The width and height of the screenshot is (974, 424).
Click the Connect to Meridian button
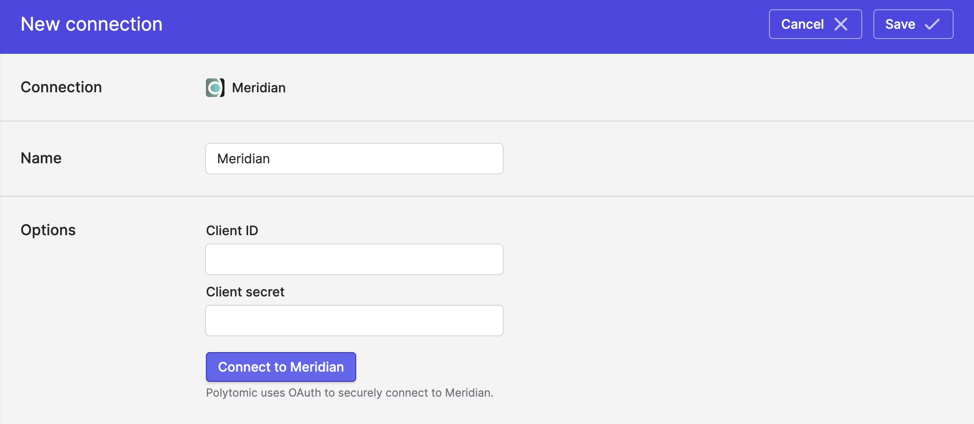point(281,367)
